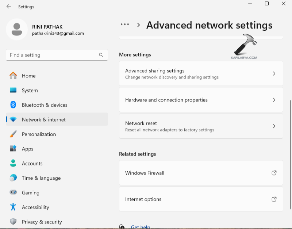
Task: Expand Hardware and connection properties chevron
Action: click(x=274, y=100)
